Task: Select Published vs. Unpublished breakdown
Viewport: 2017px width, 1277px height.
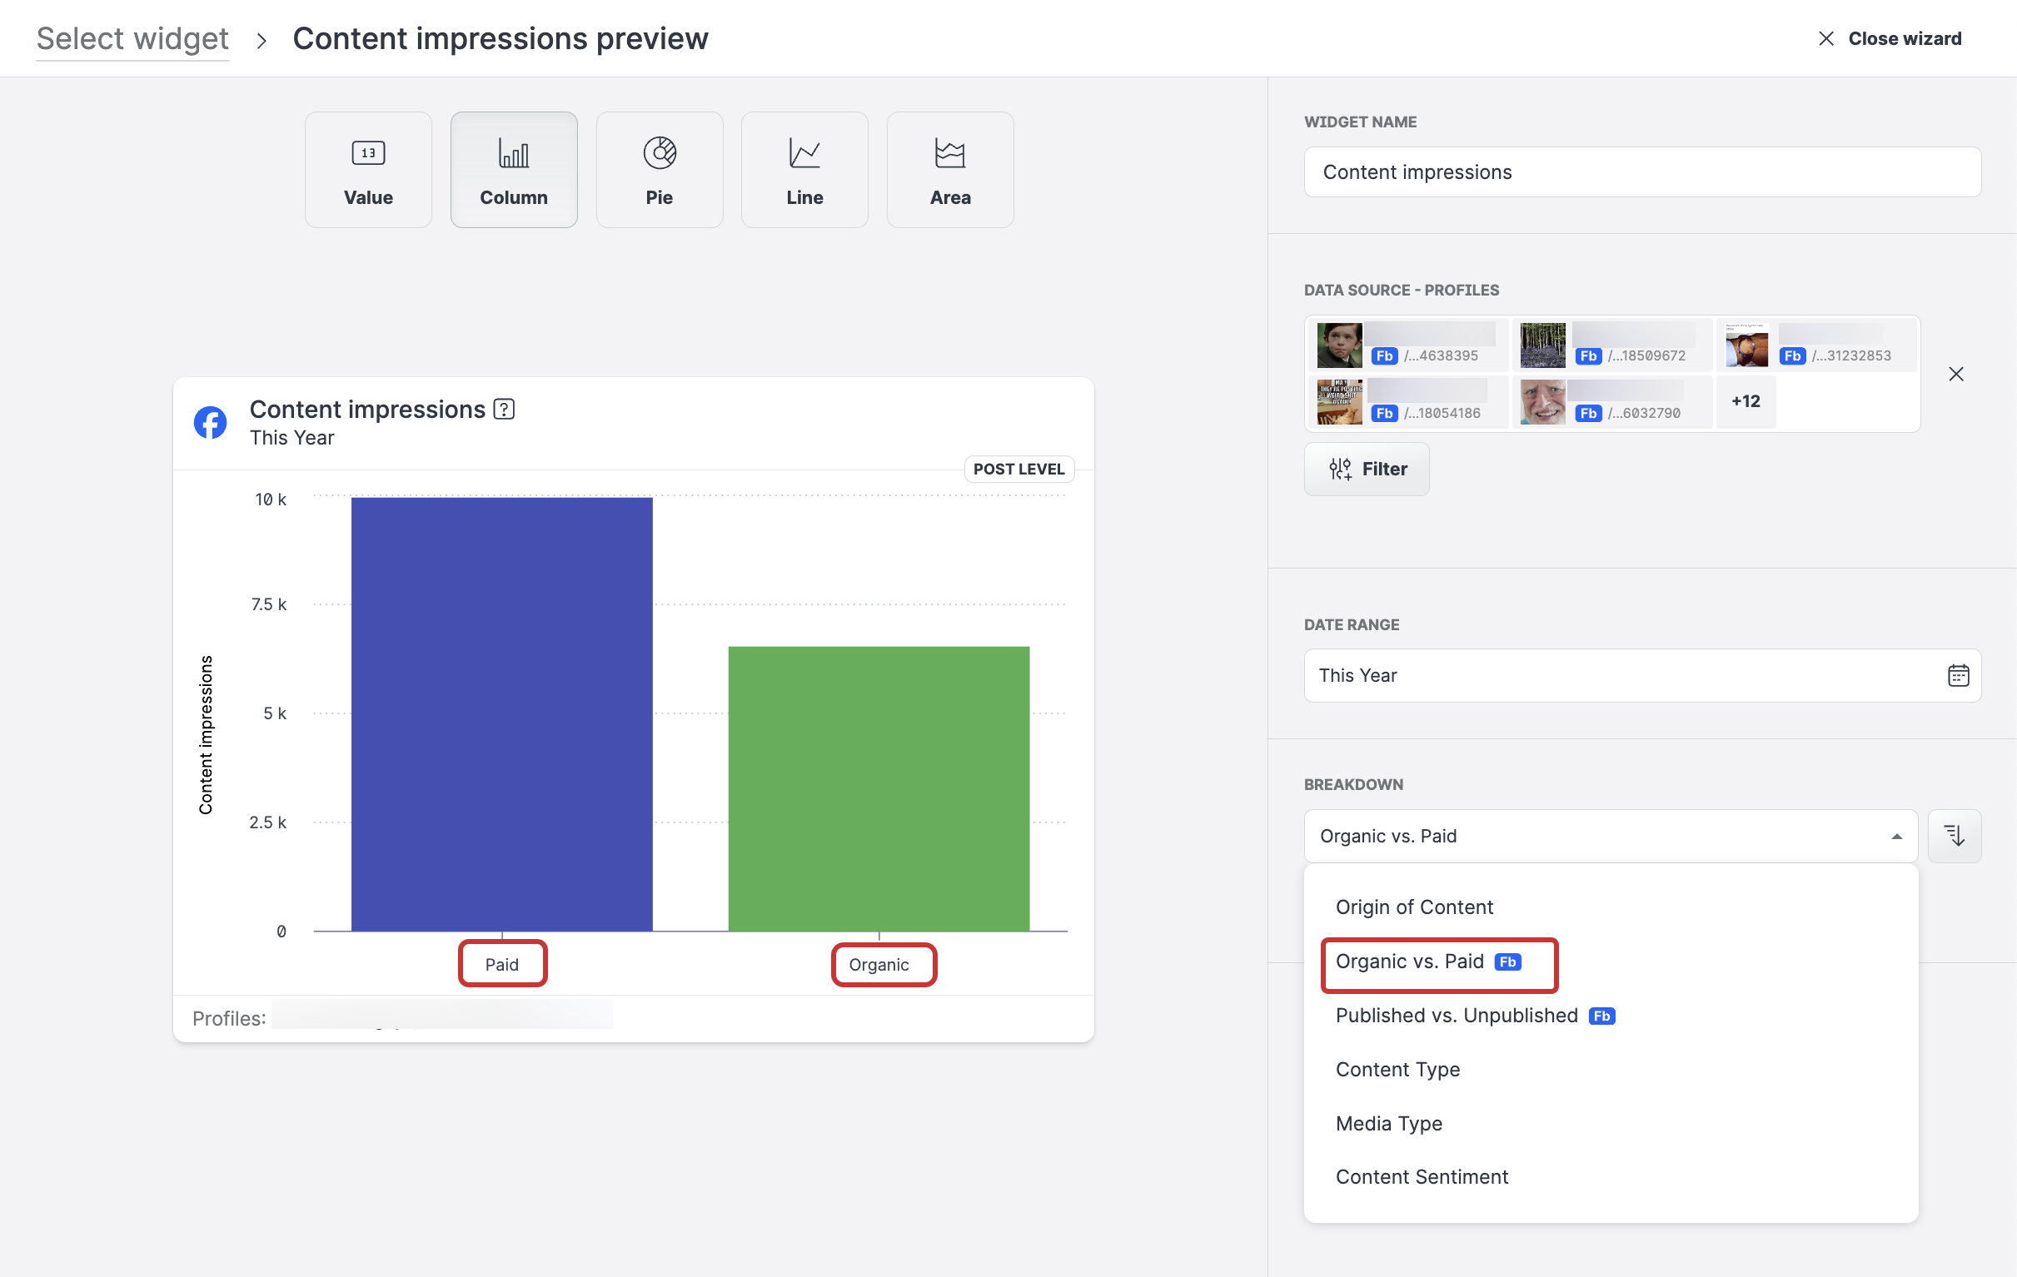Action: [x=1456, y=1015]
